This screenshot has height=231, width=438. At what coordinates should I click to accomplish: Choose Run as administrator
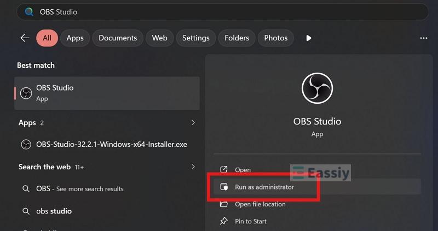[x=317, y=187]
